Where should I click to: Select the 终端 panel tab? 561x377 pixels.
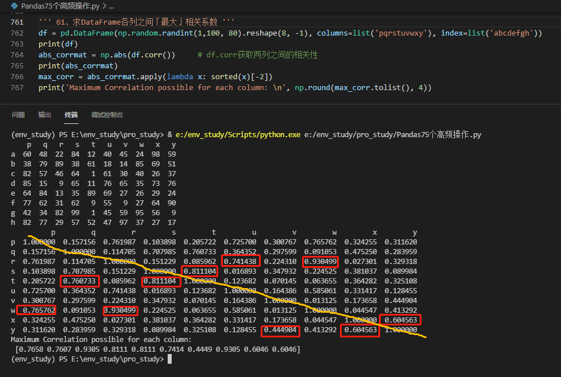click(71, 115)
